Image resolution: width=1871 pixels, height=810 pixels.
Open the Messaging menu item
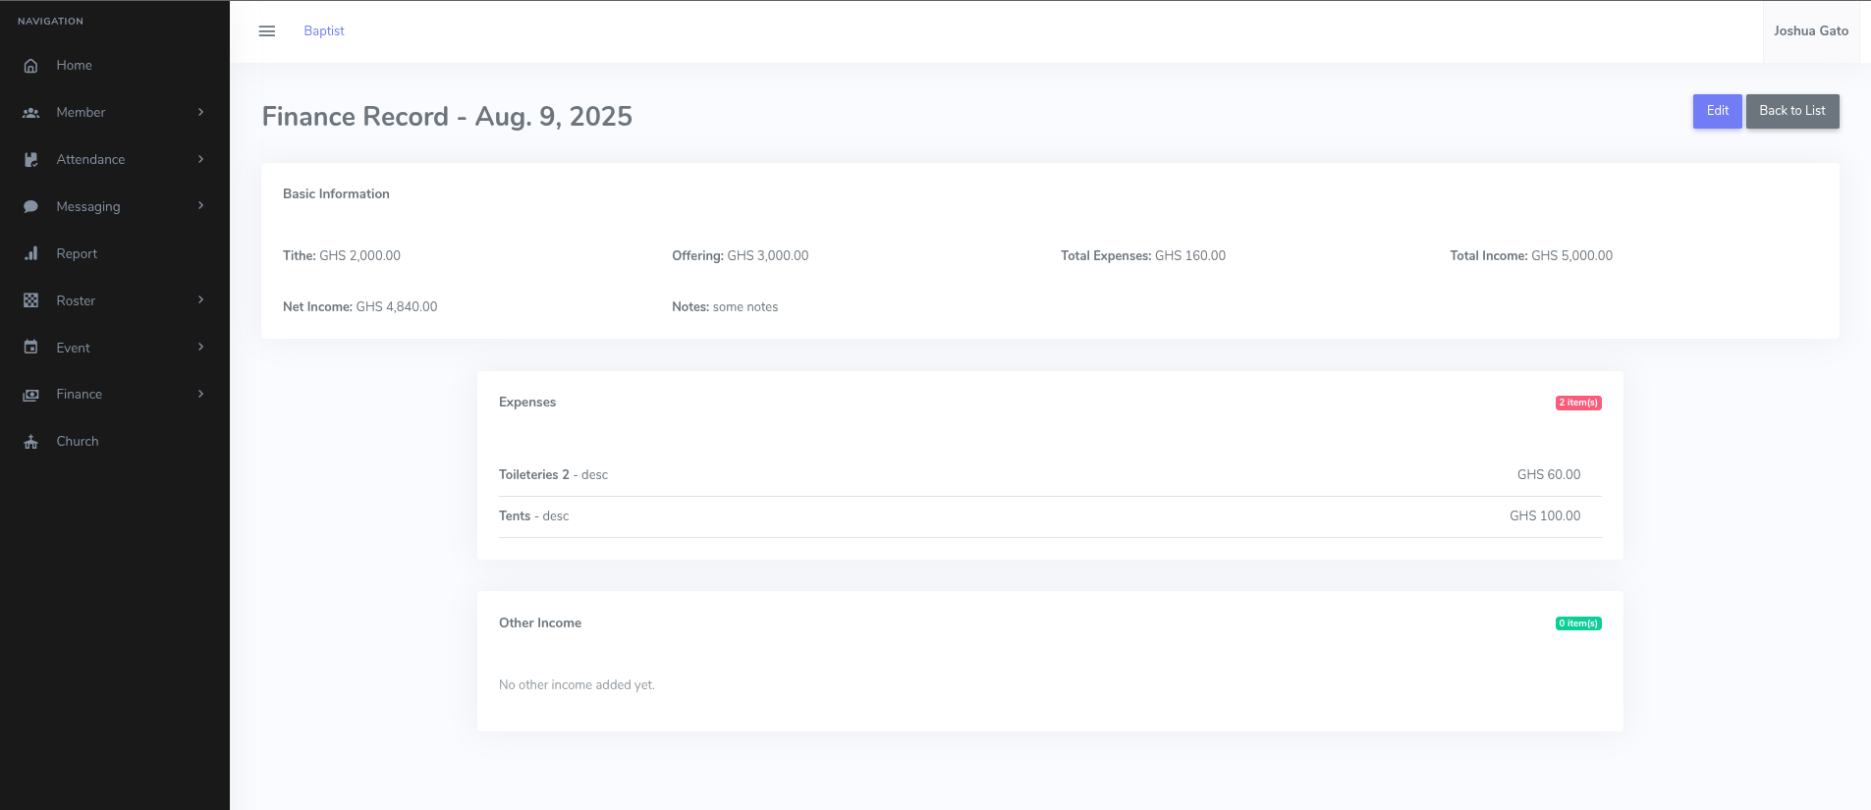(88, 206)
